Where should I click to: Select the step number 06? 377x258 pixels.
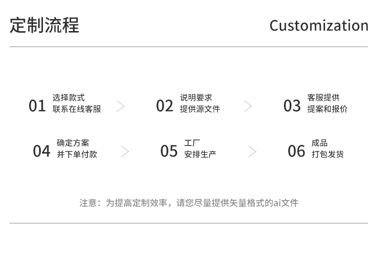(x=296, y=151)
